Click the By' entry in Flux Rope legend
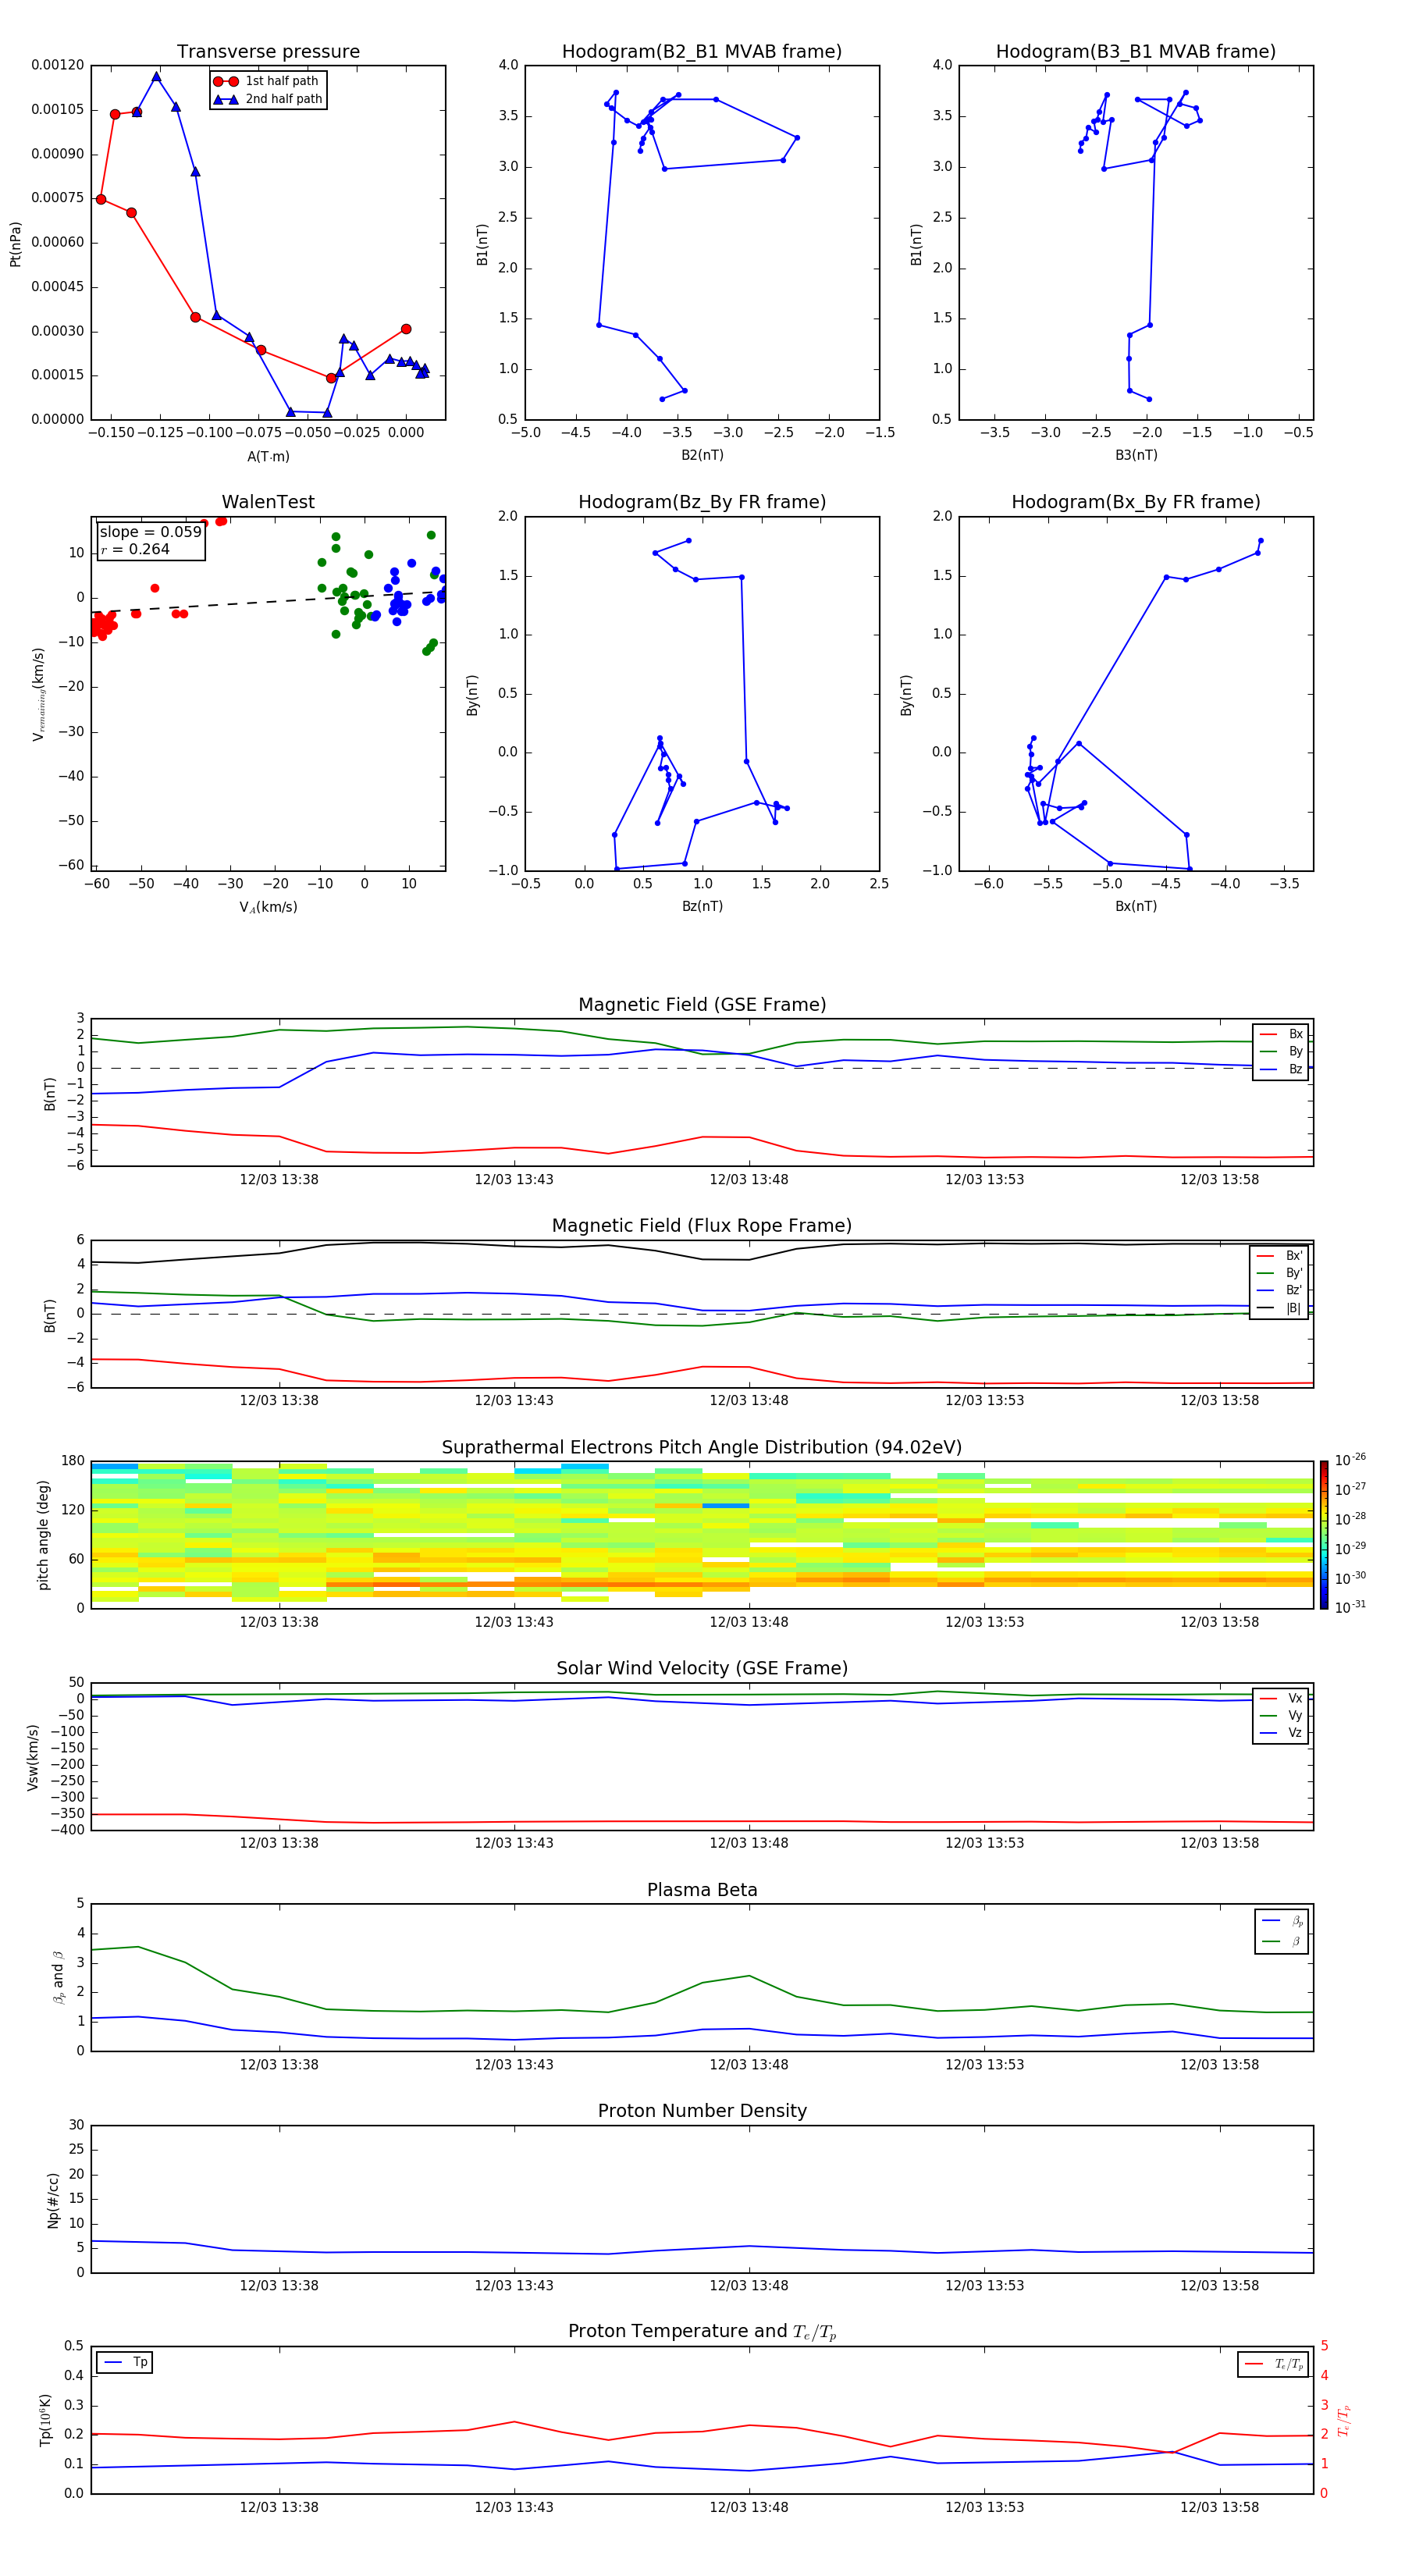1405x2576 pixels. 1279,1274
